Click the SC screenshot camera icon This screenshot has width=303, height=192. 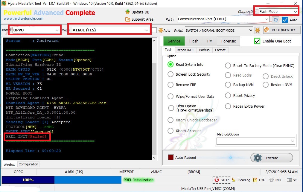289,180
